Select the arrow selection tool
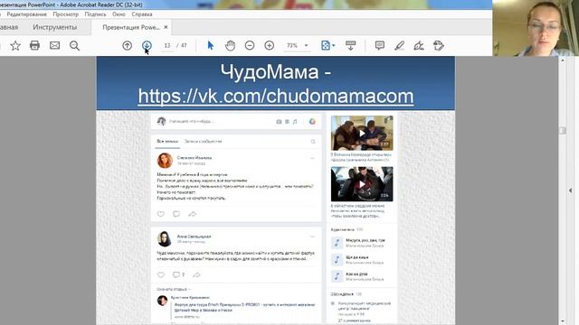This screenshot has width=579, height=325. tap(211, 46)
